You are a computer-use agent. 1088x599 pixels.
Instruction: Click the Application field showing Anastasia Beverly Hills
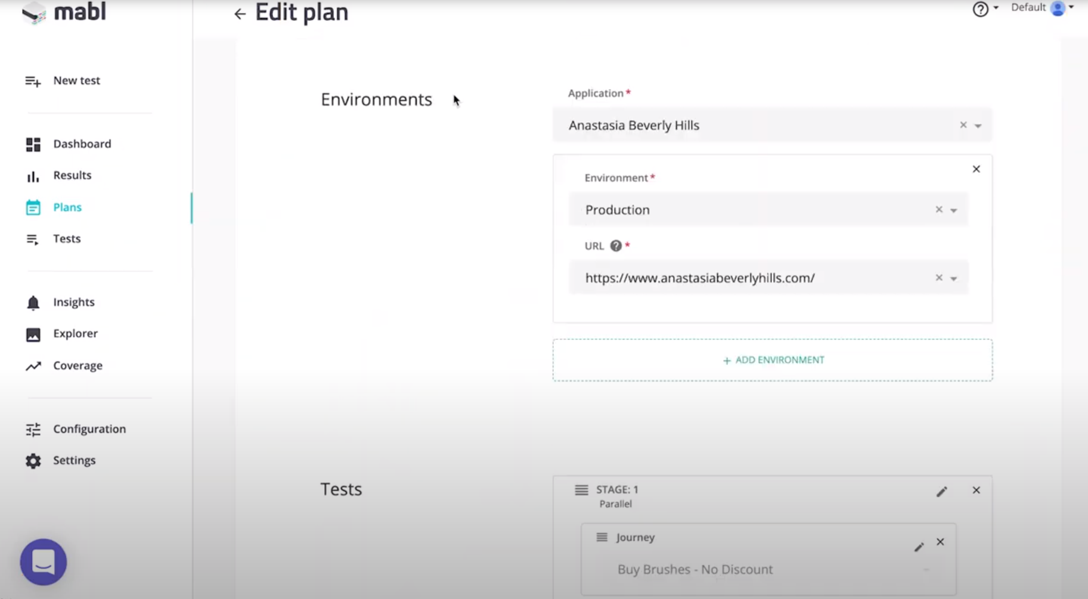[772, 125]
